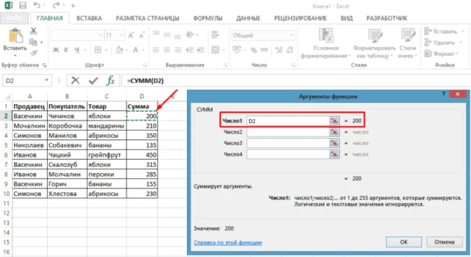The height and width of the screenshot is (257, 471).
Task: Open the number format Общий dropdown
Action: pos(291,35)
